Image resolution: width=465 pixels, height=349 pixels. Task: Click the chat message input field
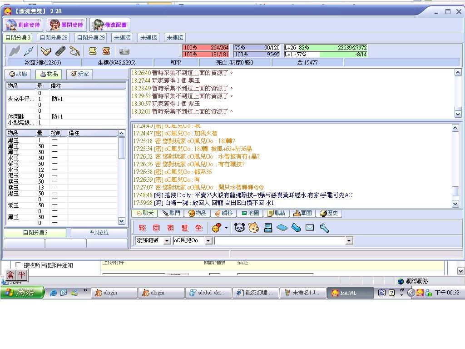pyautogui.click(x=279, y=241)
